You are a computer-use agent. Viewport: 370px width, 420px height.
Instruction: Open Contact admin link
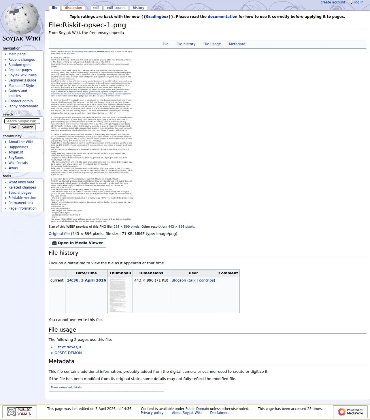(x=20, y=101)
